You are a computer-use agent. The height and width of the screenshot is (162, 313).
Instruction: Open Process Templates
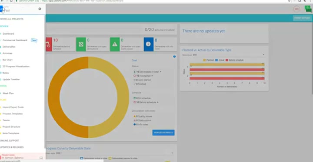pyautogui.click(x=12, y=113)
